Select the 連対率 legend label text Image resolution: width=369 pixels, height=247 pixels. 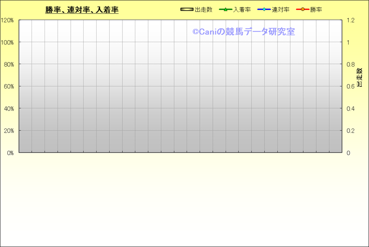[280, 10]
